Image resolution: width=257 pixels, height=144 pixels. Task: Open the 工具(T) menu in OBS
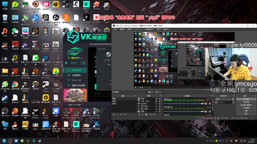click(158, 29)
